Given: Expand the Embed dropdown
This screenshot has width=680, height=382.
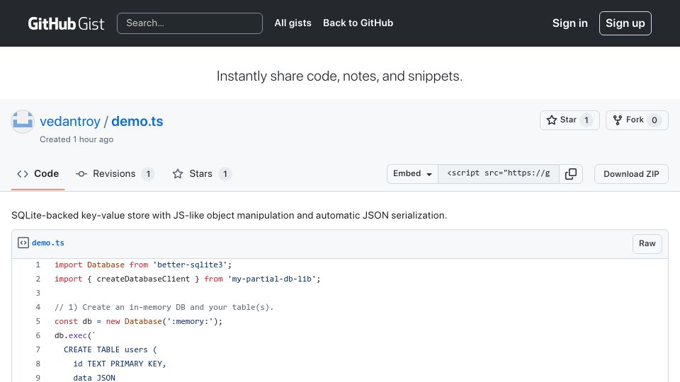Looking at the screenshot, I should pyautogui.click(x=412, y=174).
